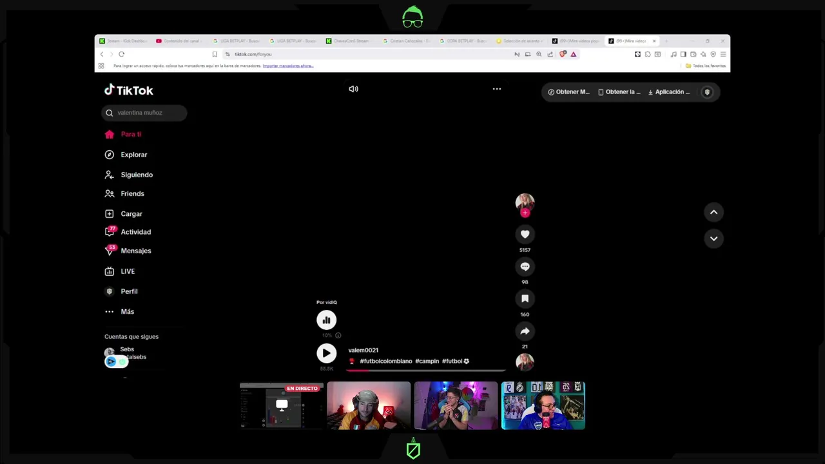Open the browser hamburger menu
Screen dimensions: 825x464
click(x=723, y=54)
